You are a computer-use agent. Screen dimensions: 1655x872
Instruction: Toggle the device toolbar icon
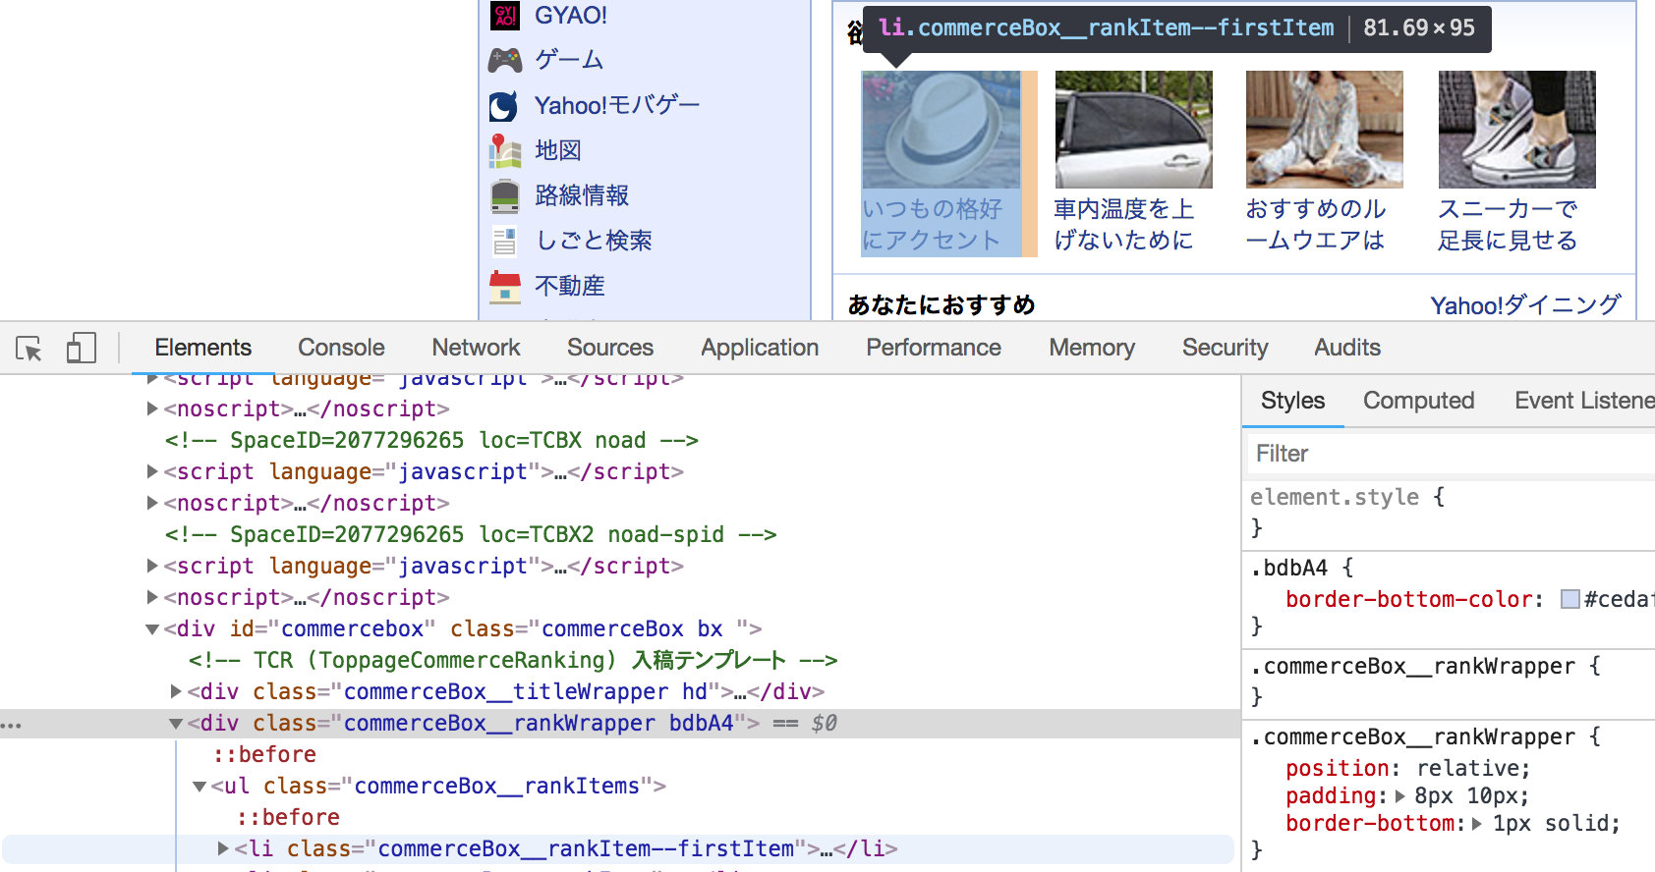[81, 348]
